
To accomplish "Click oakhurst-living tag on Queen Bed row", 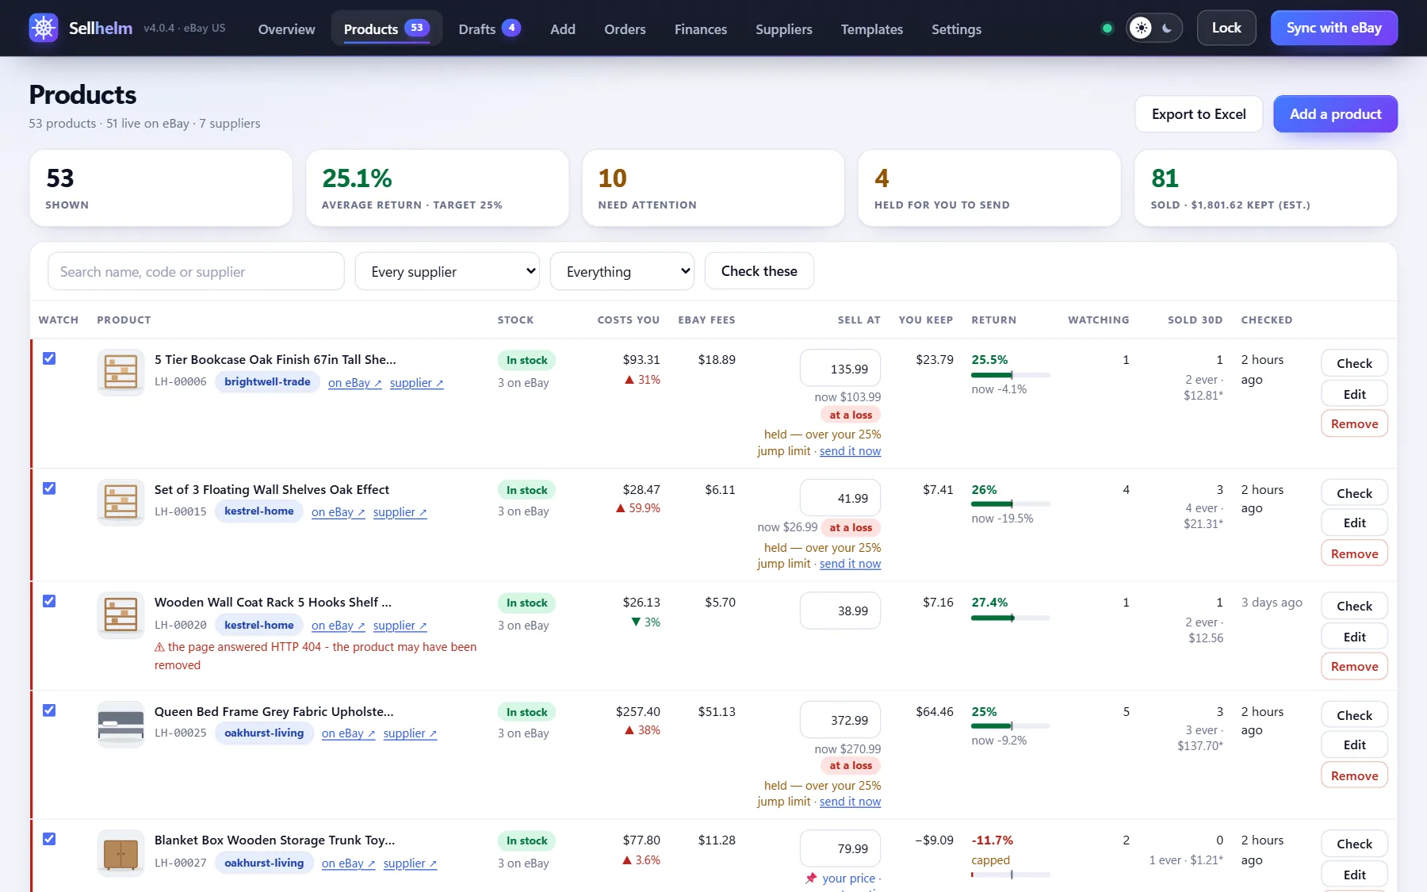I will point(264,733).
